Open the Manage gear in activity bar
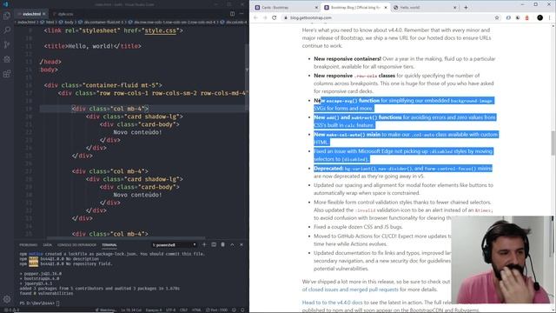556x313 pixels. pyautogui.click(x=7, y=299)
